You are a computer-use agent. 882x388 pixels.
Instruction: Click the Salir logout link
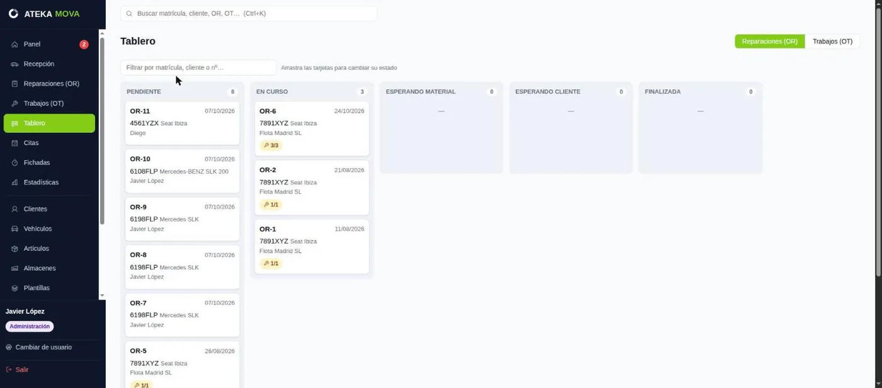[x=17, y=370]
